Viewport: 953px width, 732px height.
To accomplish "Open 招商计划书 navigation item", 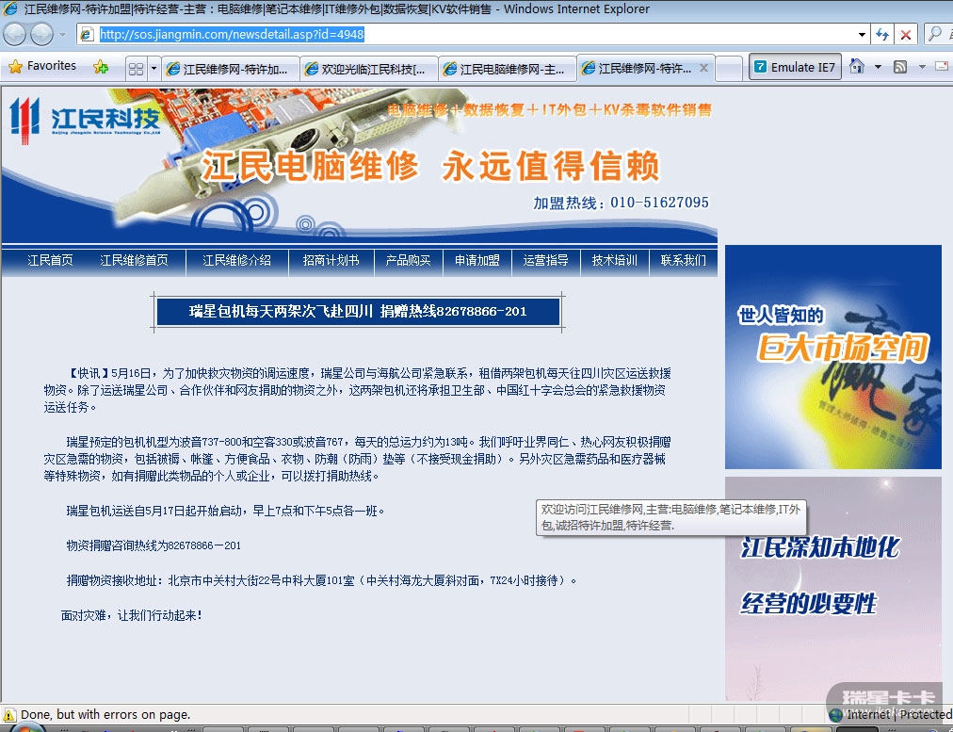I will coord(331,260).
